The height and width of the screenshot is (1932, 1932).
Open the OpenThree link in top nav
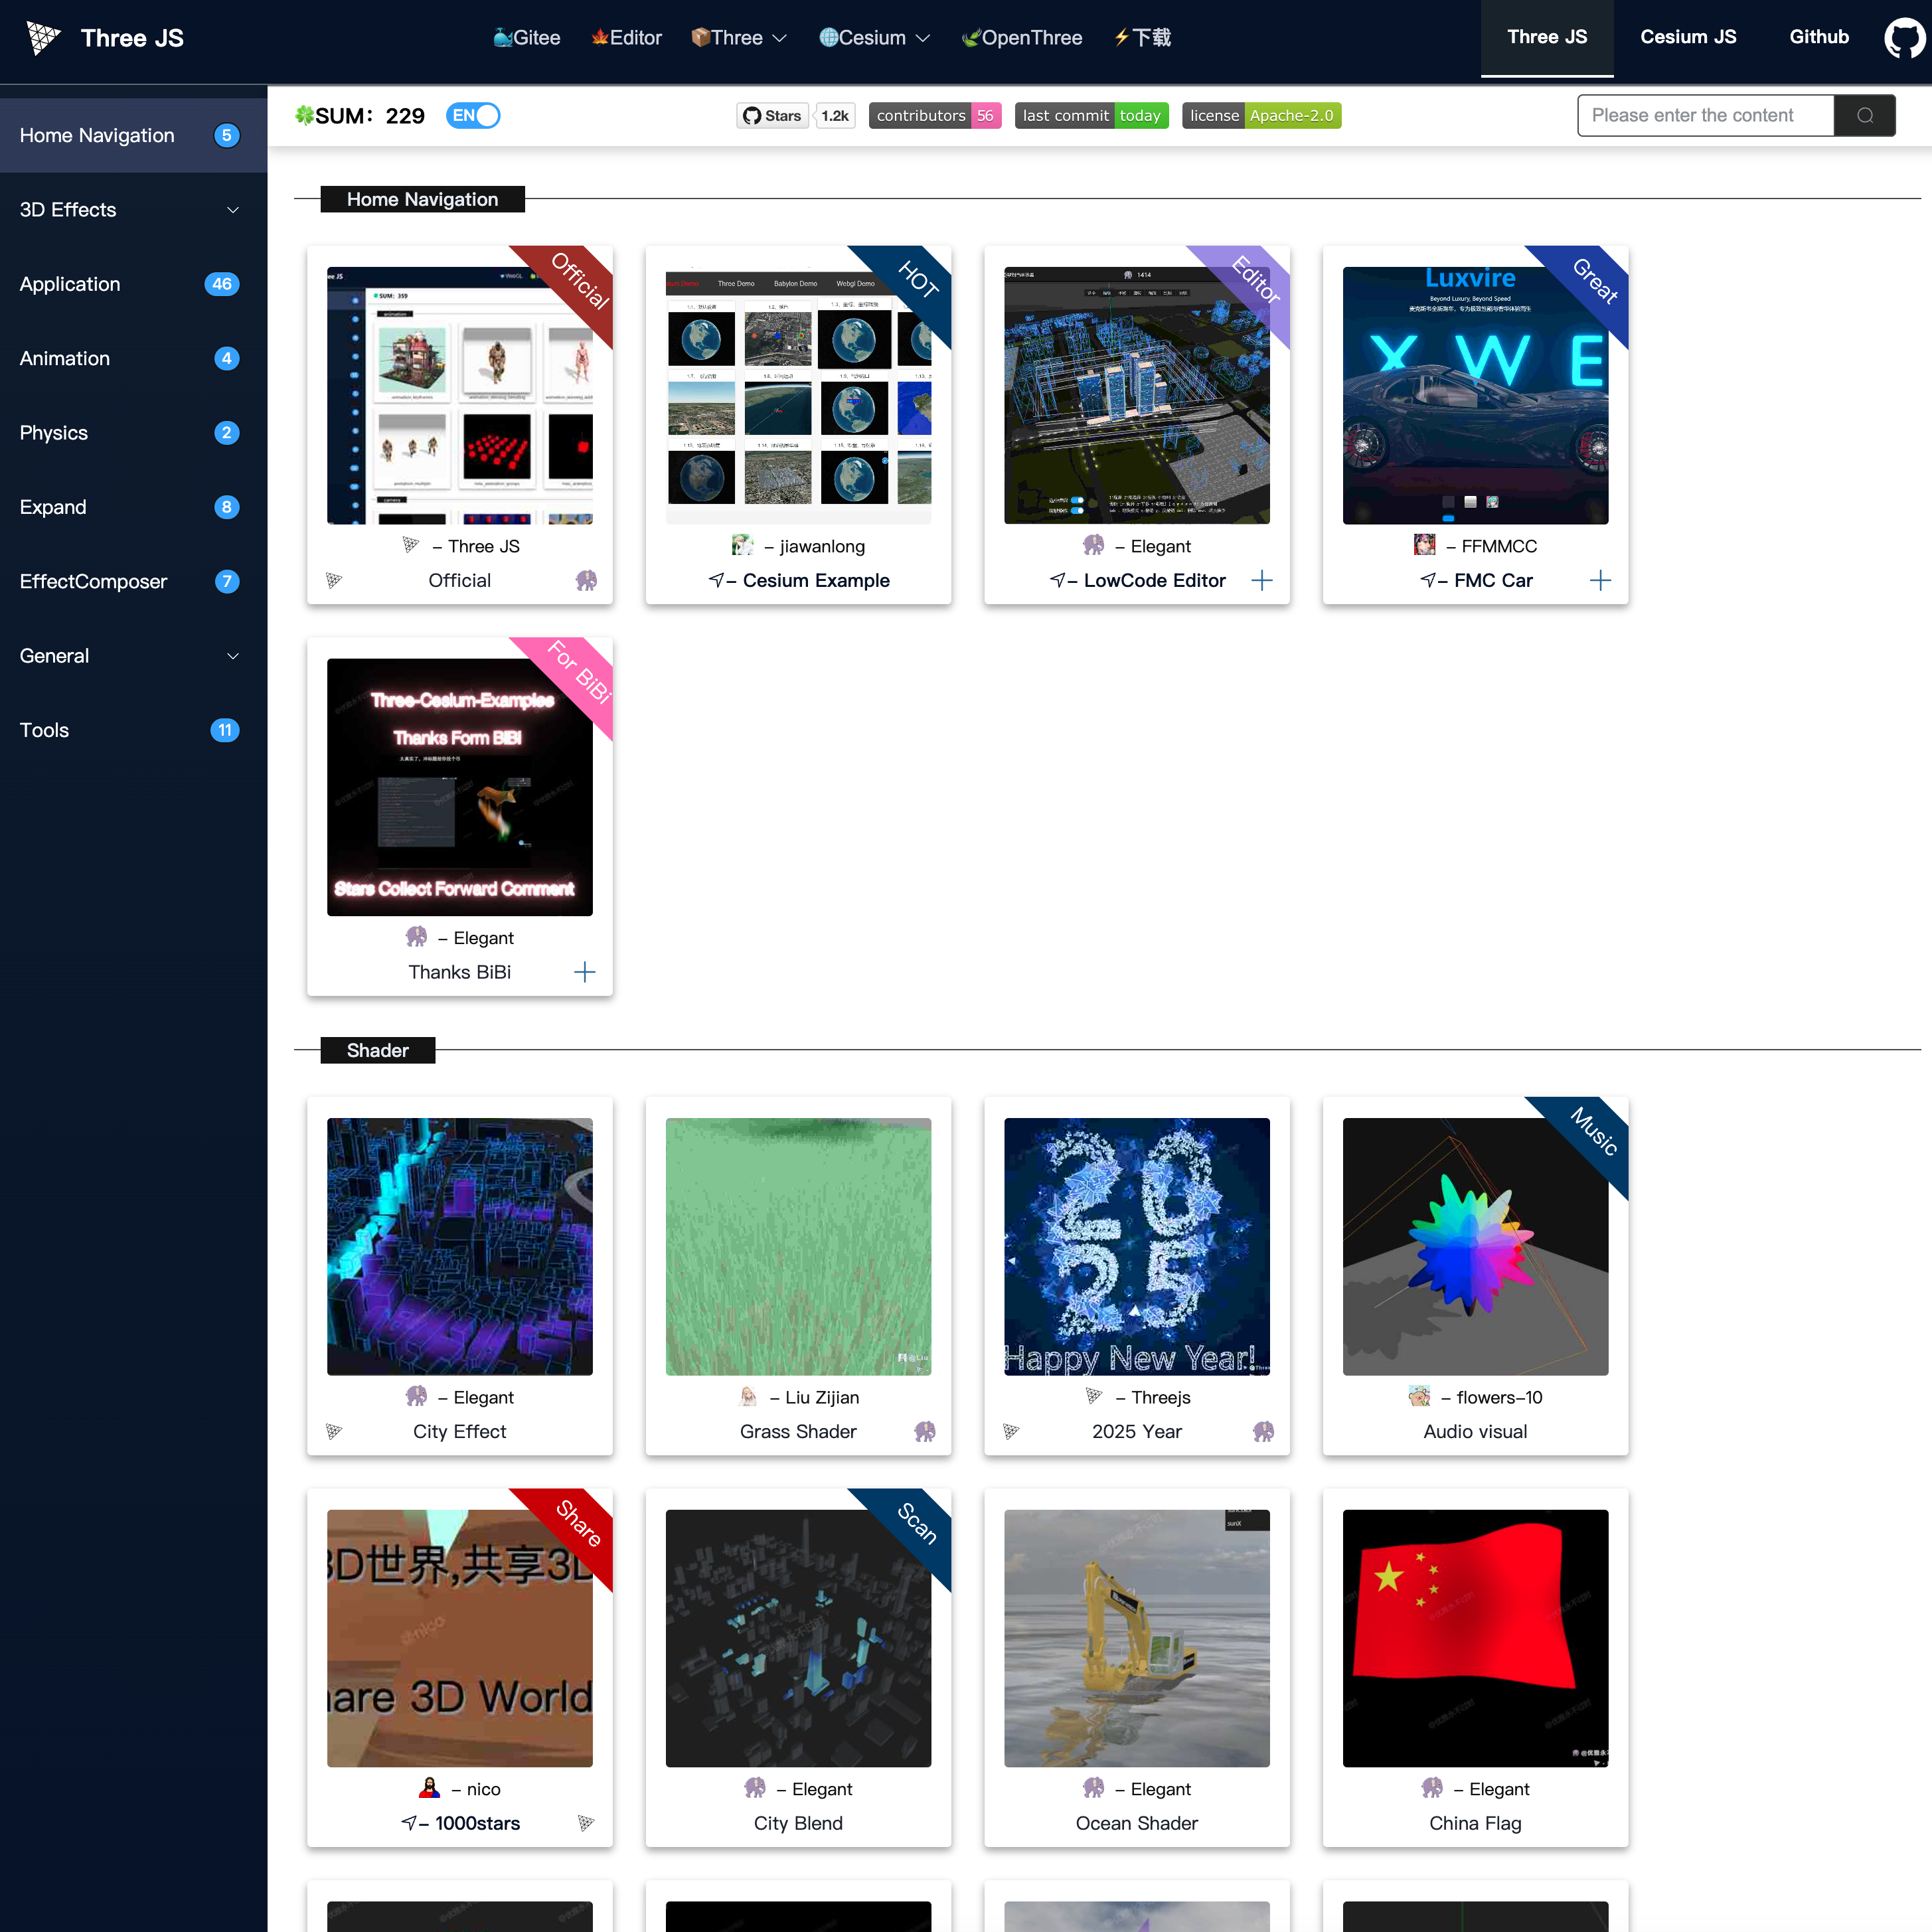pyautogui.click(x=1021, y=38)
